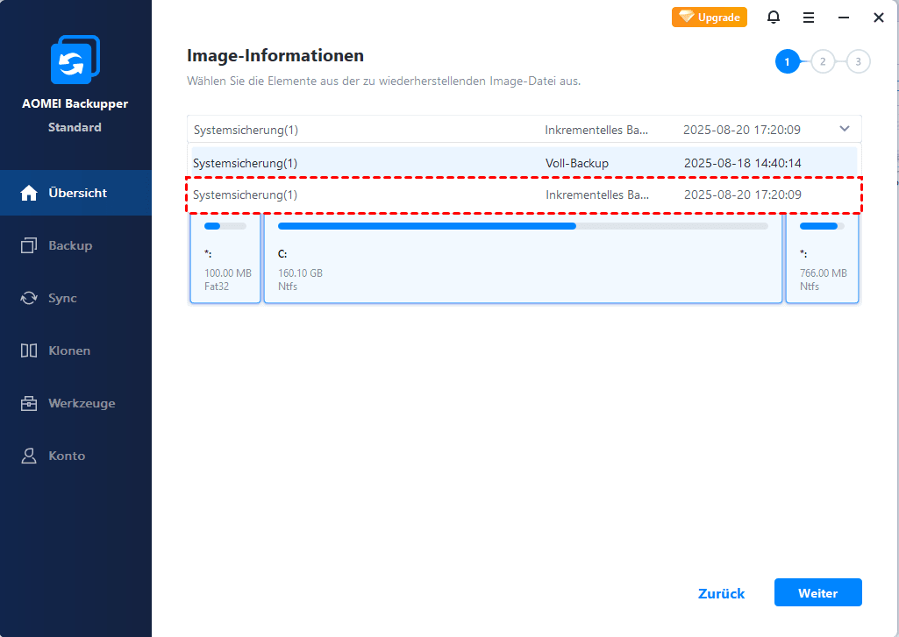The height and width of the screenshot is (637, 899).
Task: Click the Upgrade button
Action: coord(710,18)
